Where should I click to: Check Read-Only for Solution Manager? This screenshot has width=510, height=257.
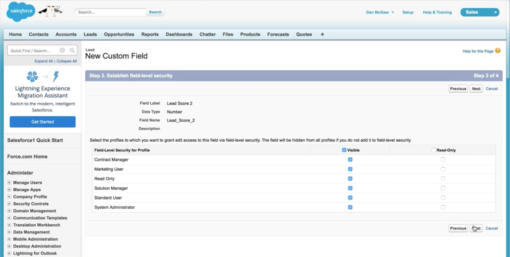[443, 188]
